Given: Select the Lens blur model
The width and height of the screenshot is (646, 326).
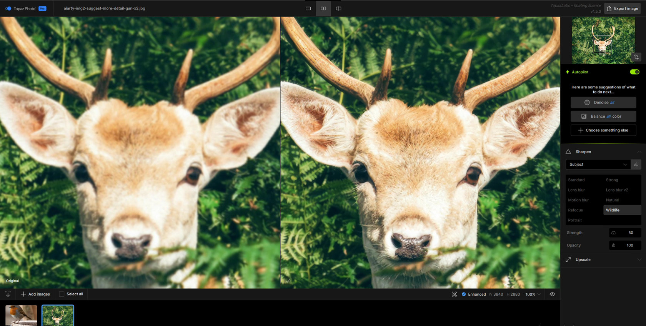Looking at the screenshot, I should [576, 190].
